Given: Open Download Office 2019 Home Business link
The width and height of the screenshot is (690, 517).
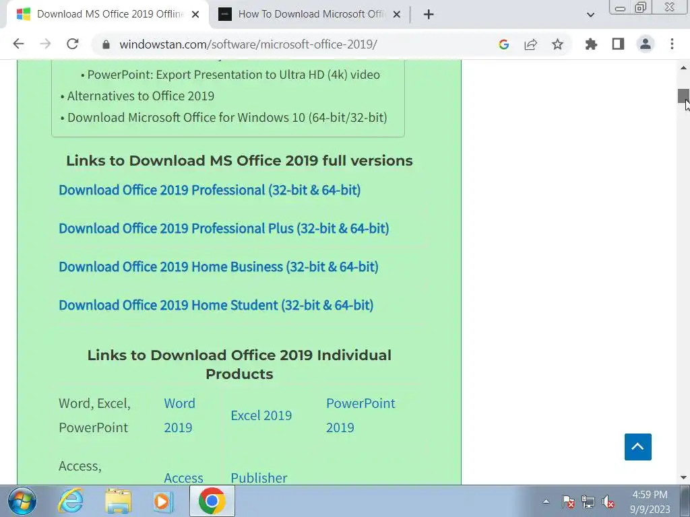Looking at the screenshot, I should tap(219, 267).
